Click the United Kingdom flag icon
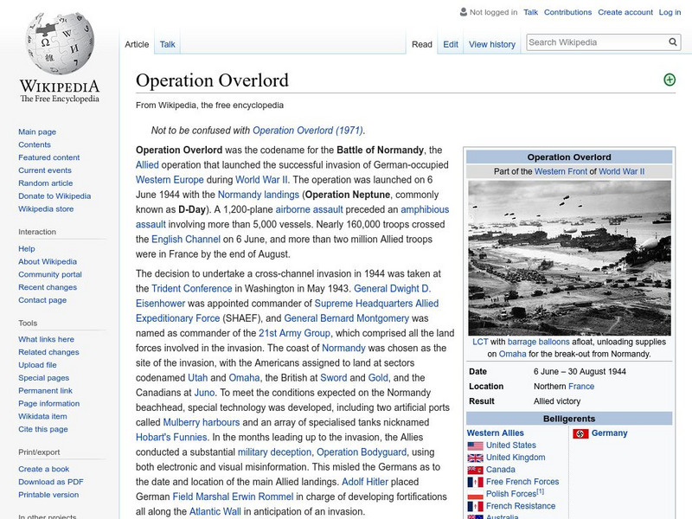 475,458
